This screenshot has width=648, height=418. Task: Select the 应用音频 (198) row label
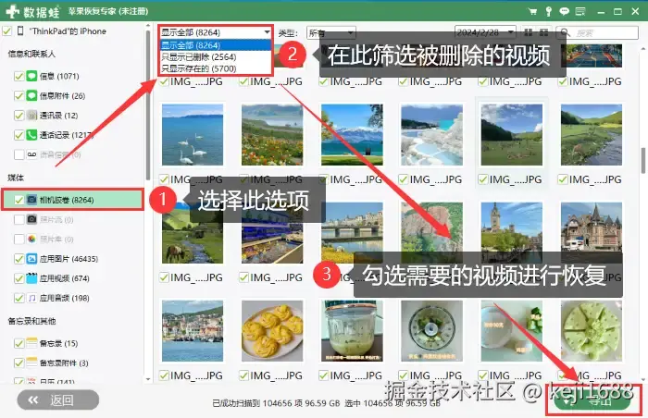(64, 298)
